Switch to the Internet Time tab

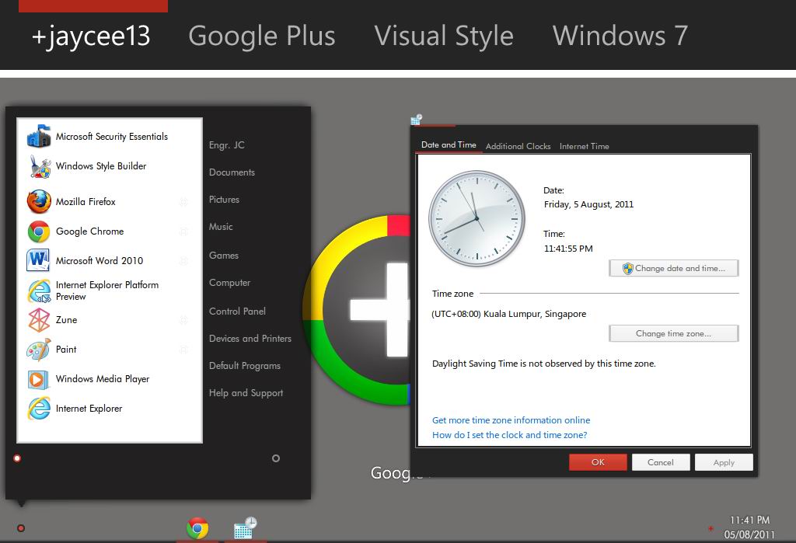[585, 146]
